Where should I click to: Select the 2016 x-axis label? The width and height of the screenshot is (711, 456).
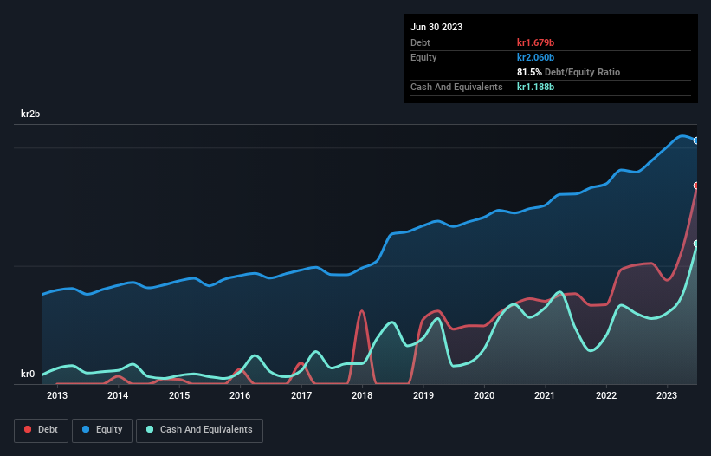click(x=240, y=395)
